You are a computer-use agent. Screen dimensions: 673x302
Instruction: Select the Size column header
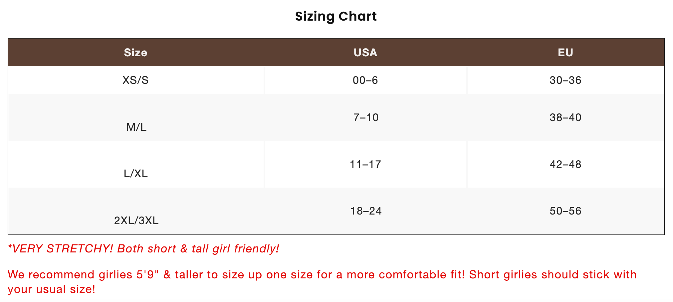pos(135,53)
